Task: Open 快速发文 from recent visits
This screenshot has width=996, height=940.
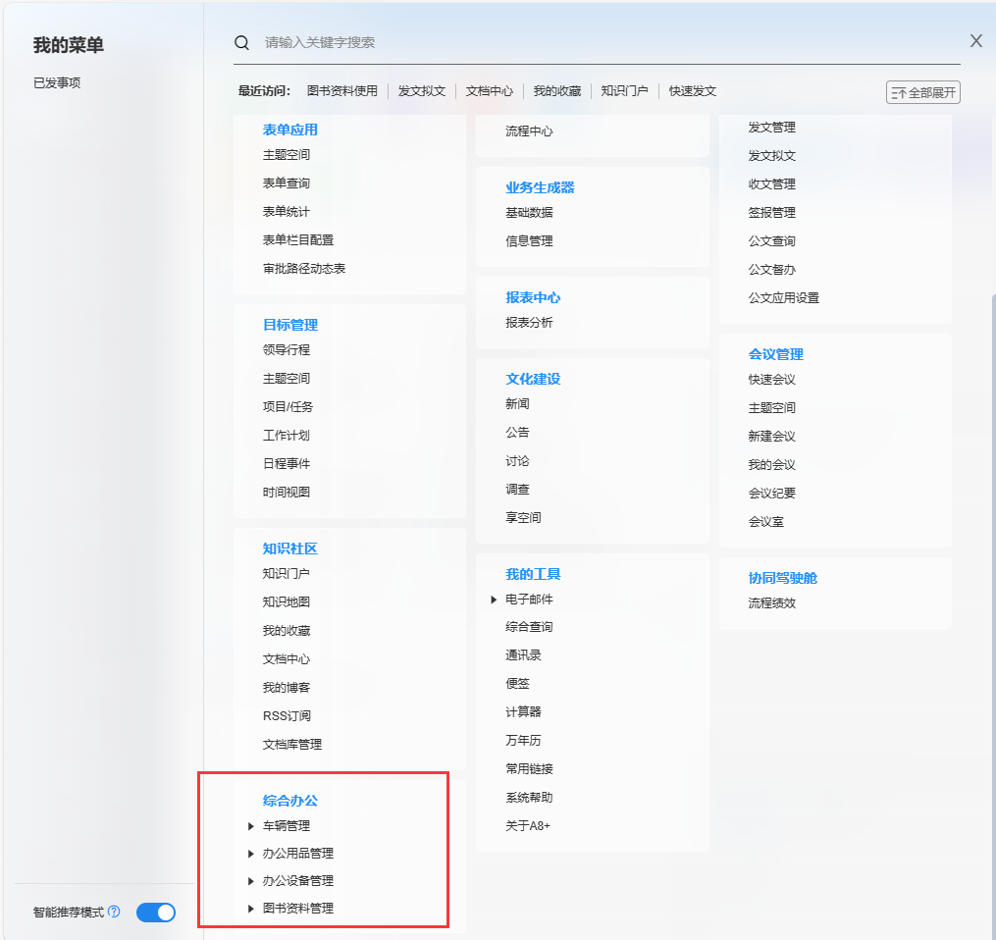Action: 692,91
